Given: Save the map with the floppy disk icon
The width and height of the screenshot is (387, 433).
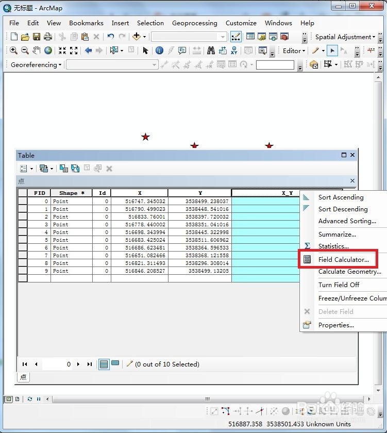Looking at the screenshot, I should pyautogui.click(x=37, y=37).
